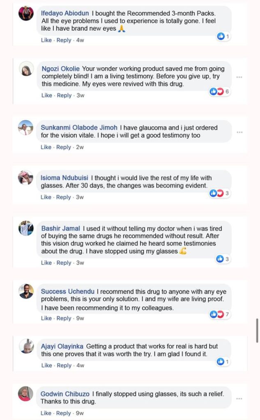Like Sunkanmi Olabode Jimoh's comment
This screenshot has width=260, height=420.
46,147
